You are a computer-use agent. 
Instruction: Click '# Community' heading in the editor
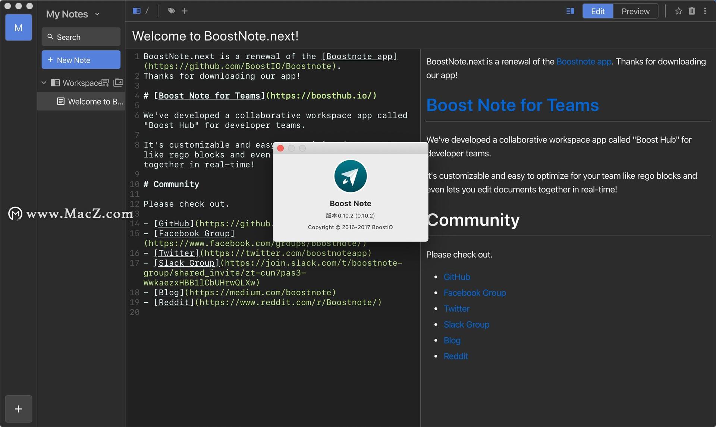coord(172,184)
